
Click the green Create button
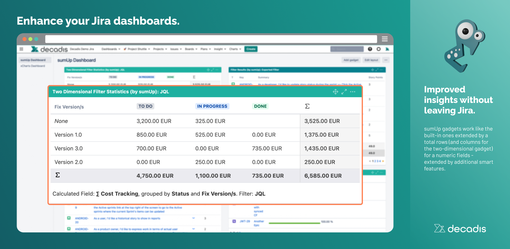(x=251, y=49)
